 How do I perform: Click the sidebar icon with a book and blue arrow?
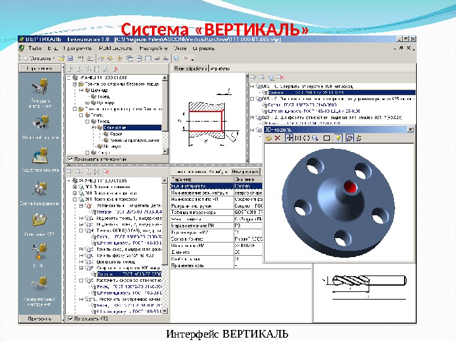(40, 156)
